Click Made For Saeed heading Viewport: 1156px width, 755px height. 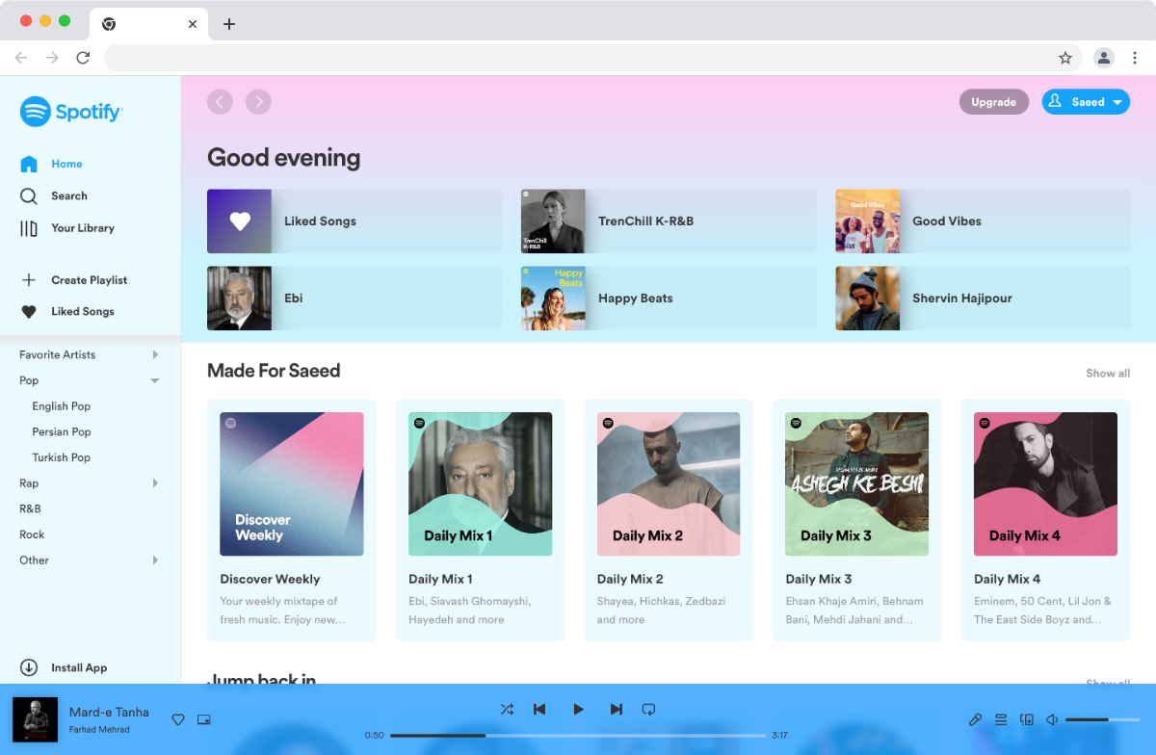[x=274, y=371]
